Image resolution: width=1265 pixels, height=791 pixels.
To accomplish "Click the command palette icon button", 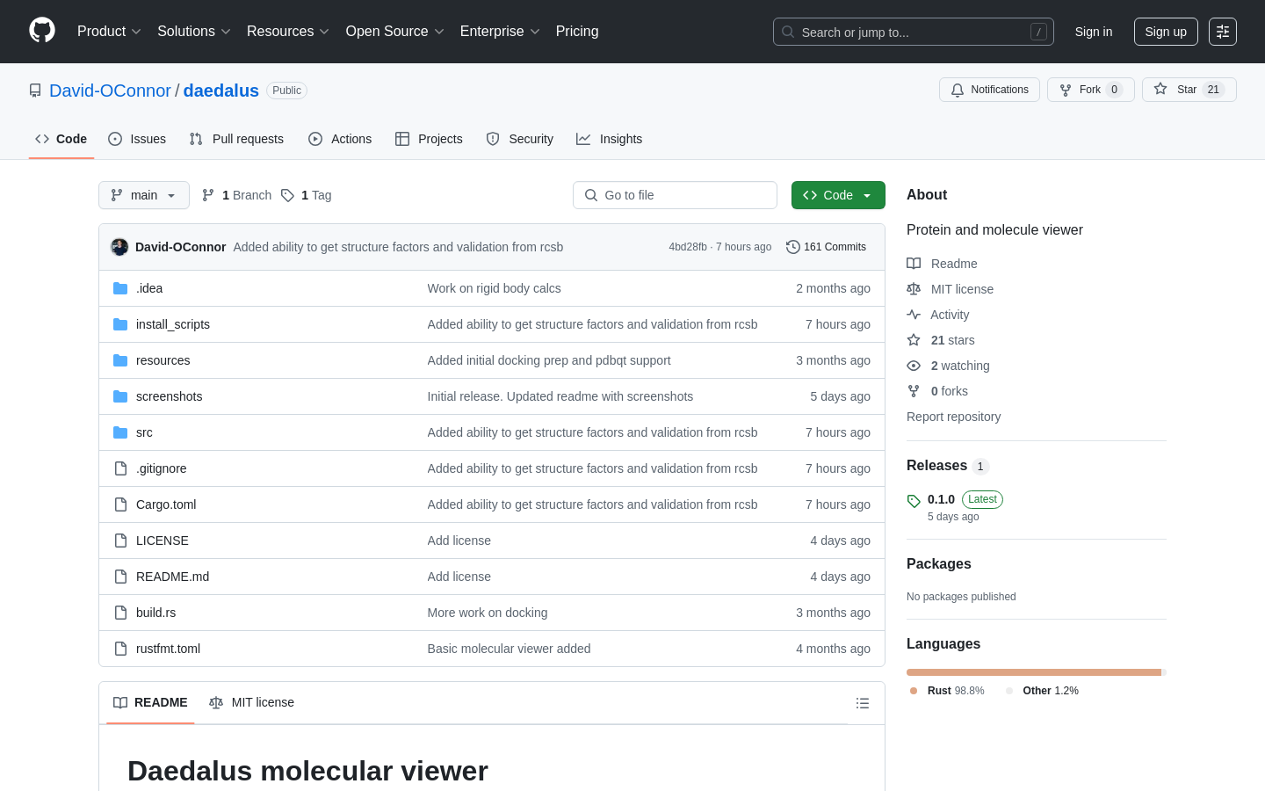I will click(1223, 32).
